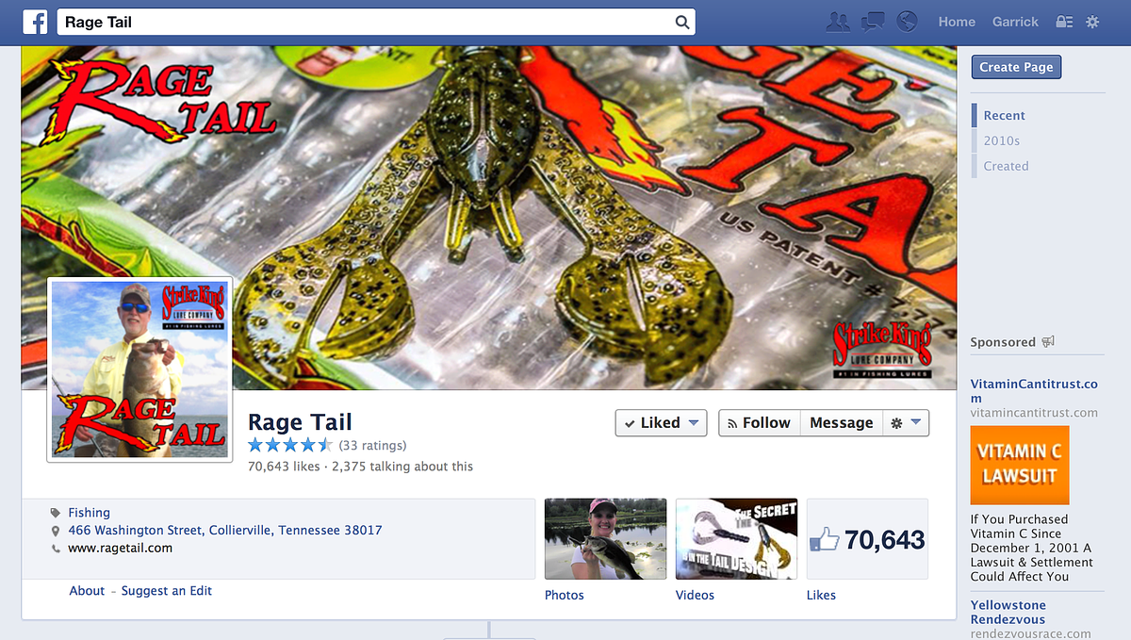The height and width of the screenshot is (640, 1131).
Task: Select Recent in the timeline navigation
Action: pyautogui.click(x=1004, y=115)
